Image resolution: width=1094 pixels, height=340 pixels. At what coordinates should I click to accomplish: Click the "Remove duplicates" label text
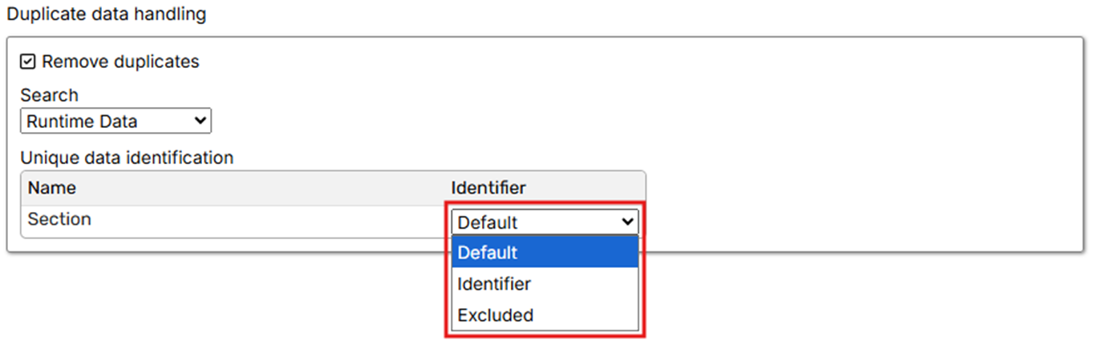pos(120,62)
